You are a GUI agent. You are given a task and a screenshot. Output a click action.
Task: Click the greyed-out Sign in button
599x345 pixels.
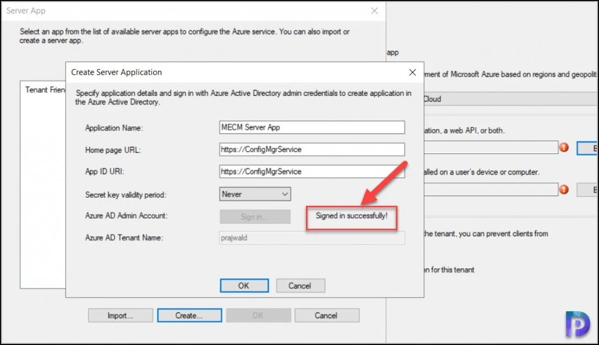pyautogui.click(x=255, y=216)
